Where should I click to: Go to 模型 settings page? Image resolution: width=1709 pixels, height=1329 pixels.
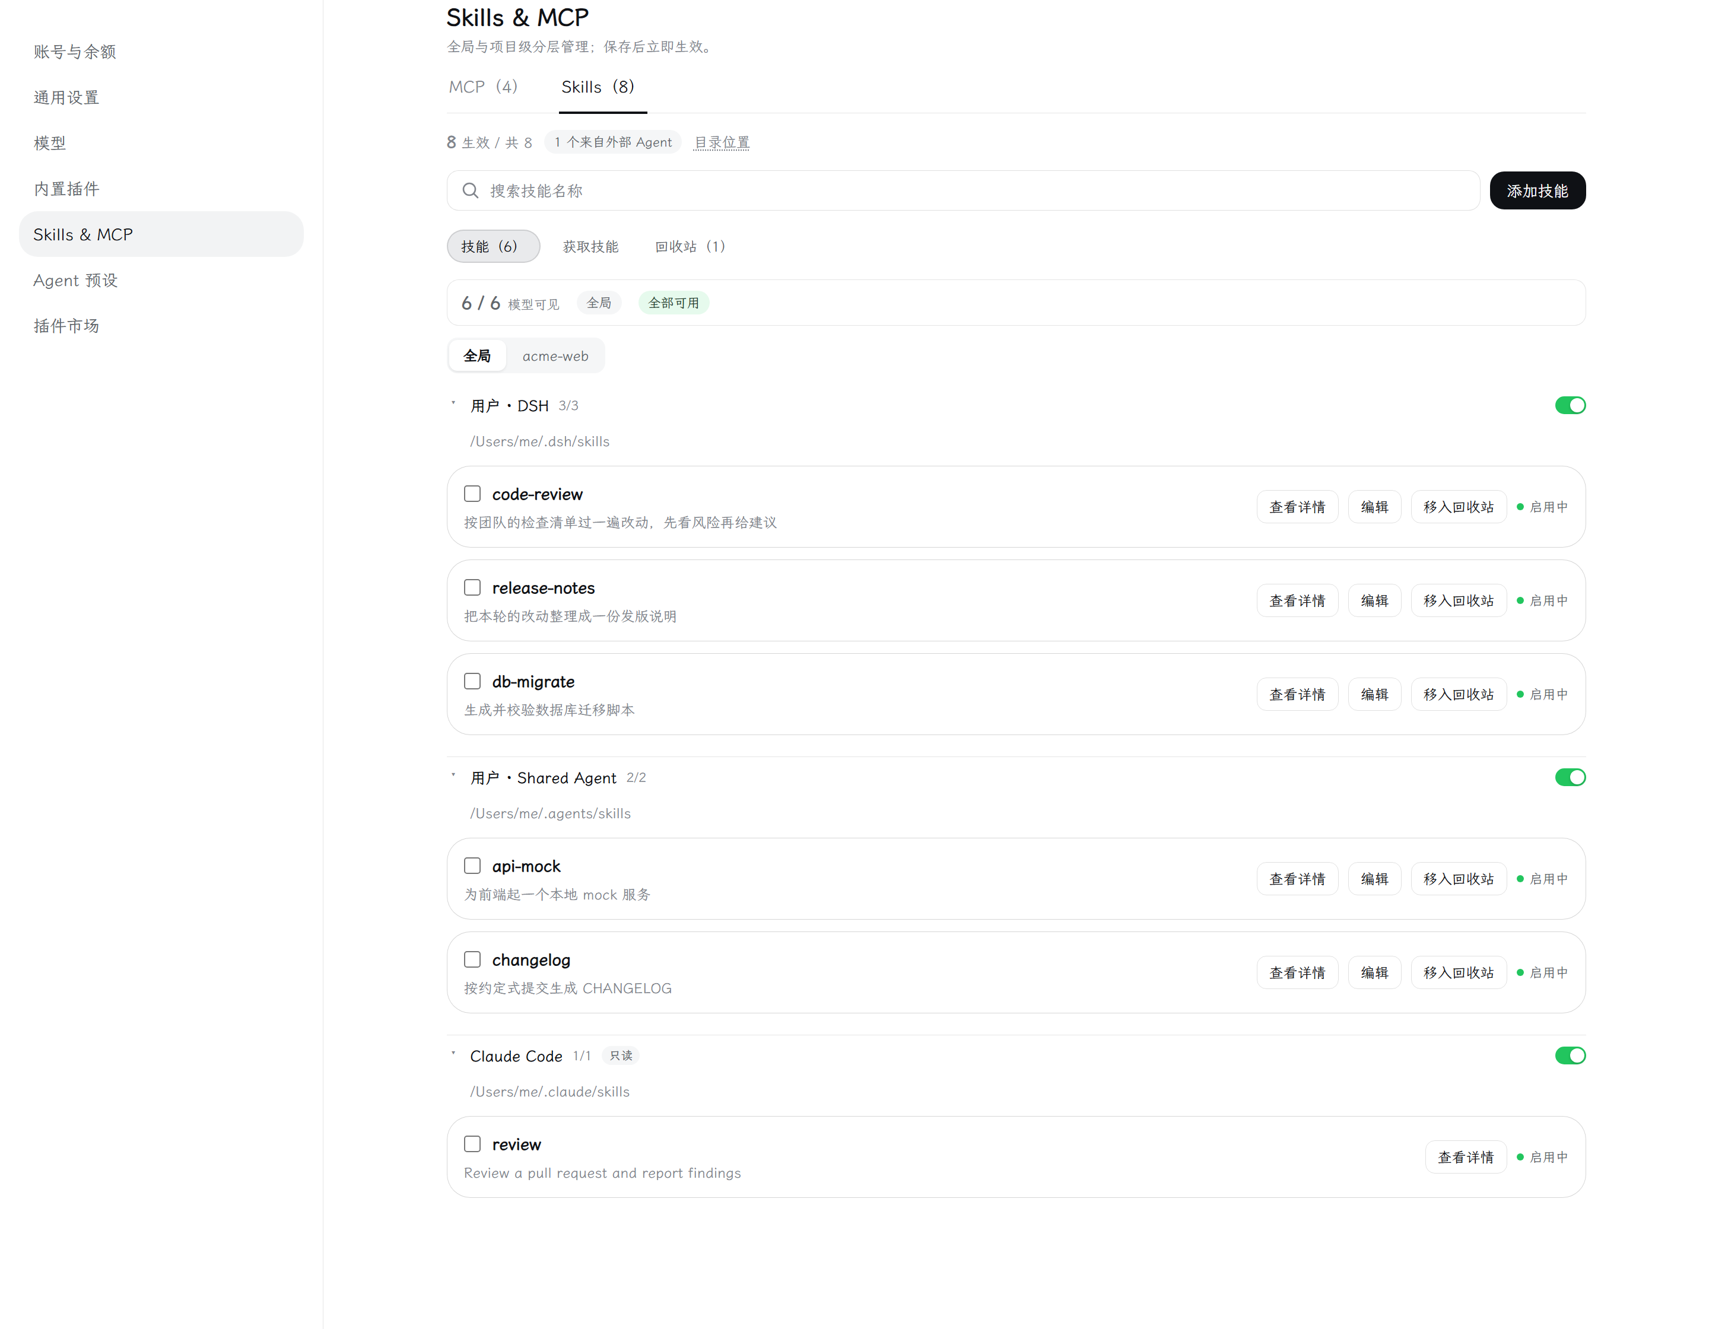[x=161, y=143]
